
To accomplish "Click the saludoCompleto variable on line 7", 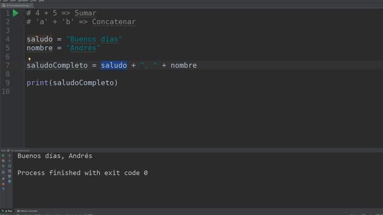I will point(57,65).
